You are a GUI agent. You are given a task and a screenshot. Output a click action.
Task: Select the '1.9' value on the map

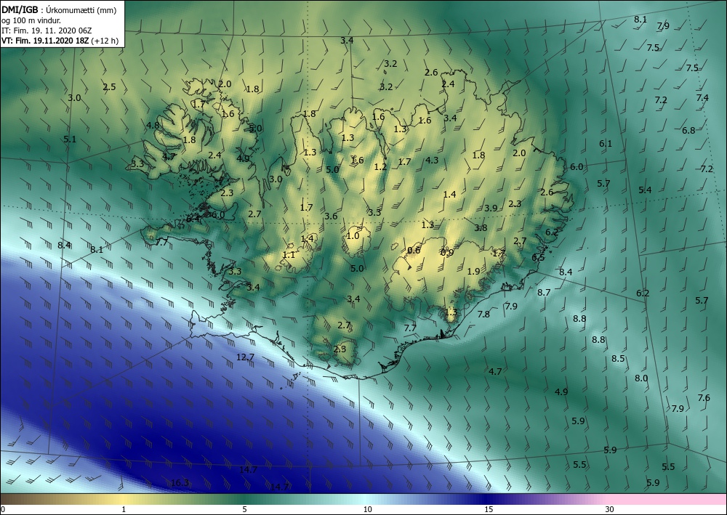473,272
